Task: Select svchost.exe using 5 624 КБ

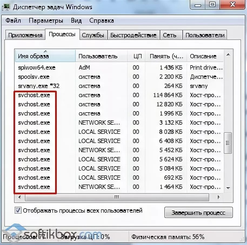Action: (119, 159)
